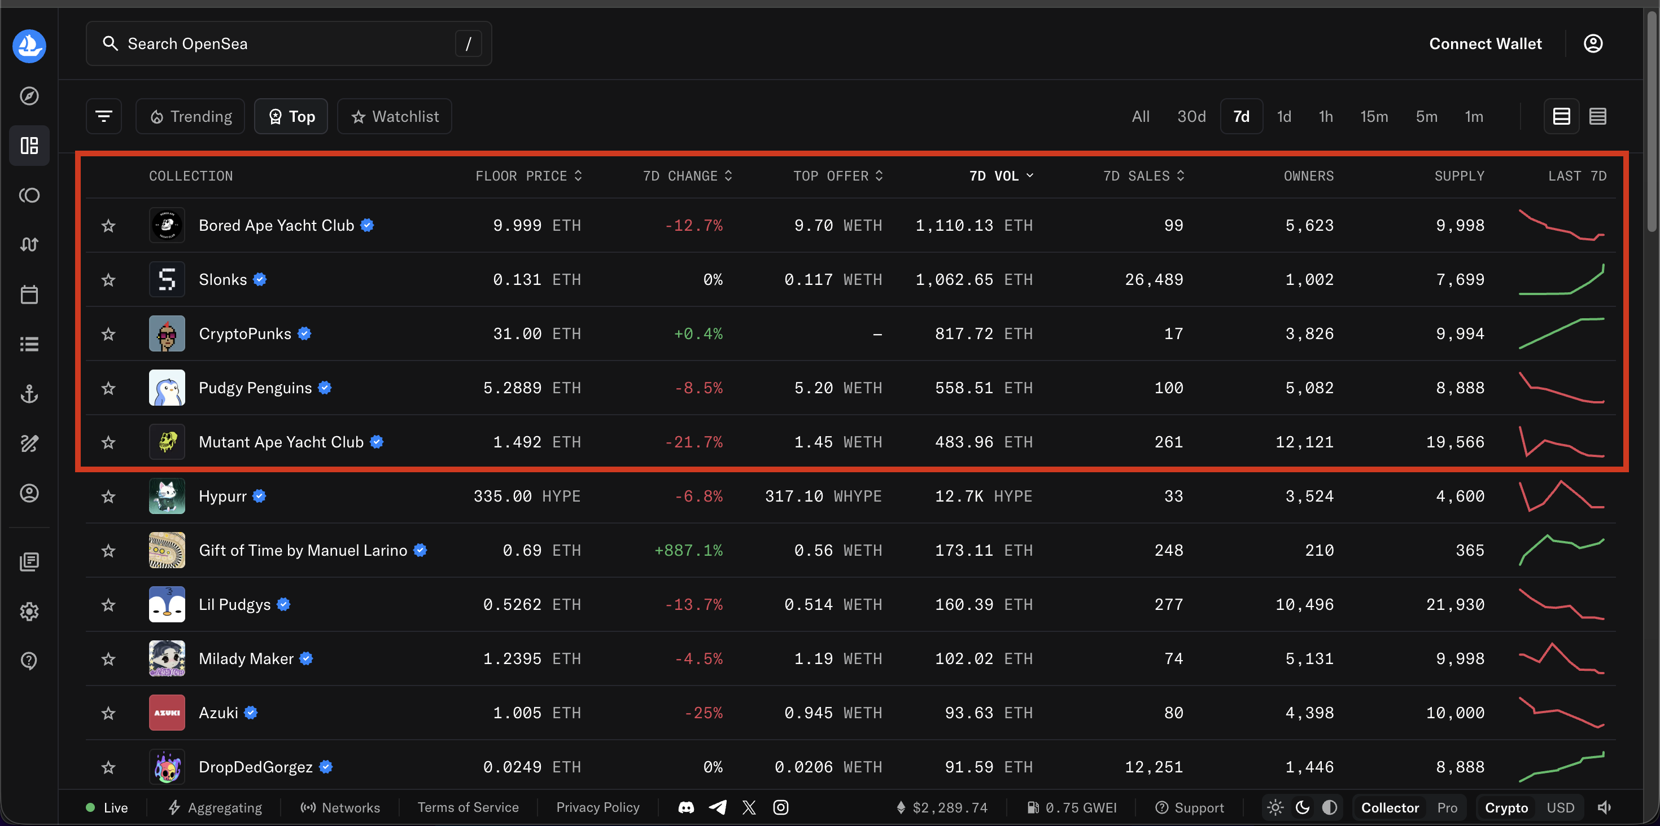Open the Resources documents icon in sidebar
This screenshot has width=1660, height=826.
click(29, 562)
